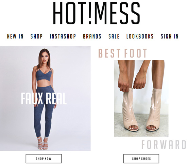Image resolution: width=187 pixels, height=165 pixels.
Task: Click the SHOP SHOES button
Action: point(141,159)
